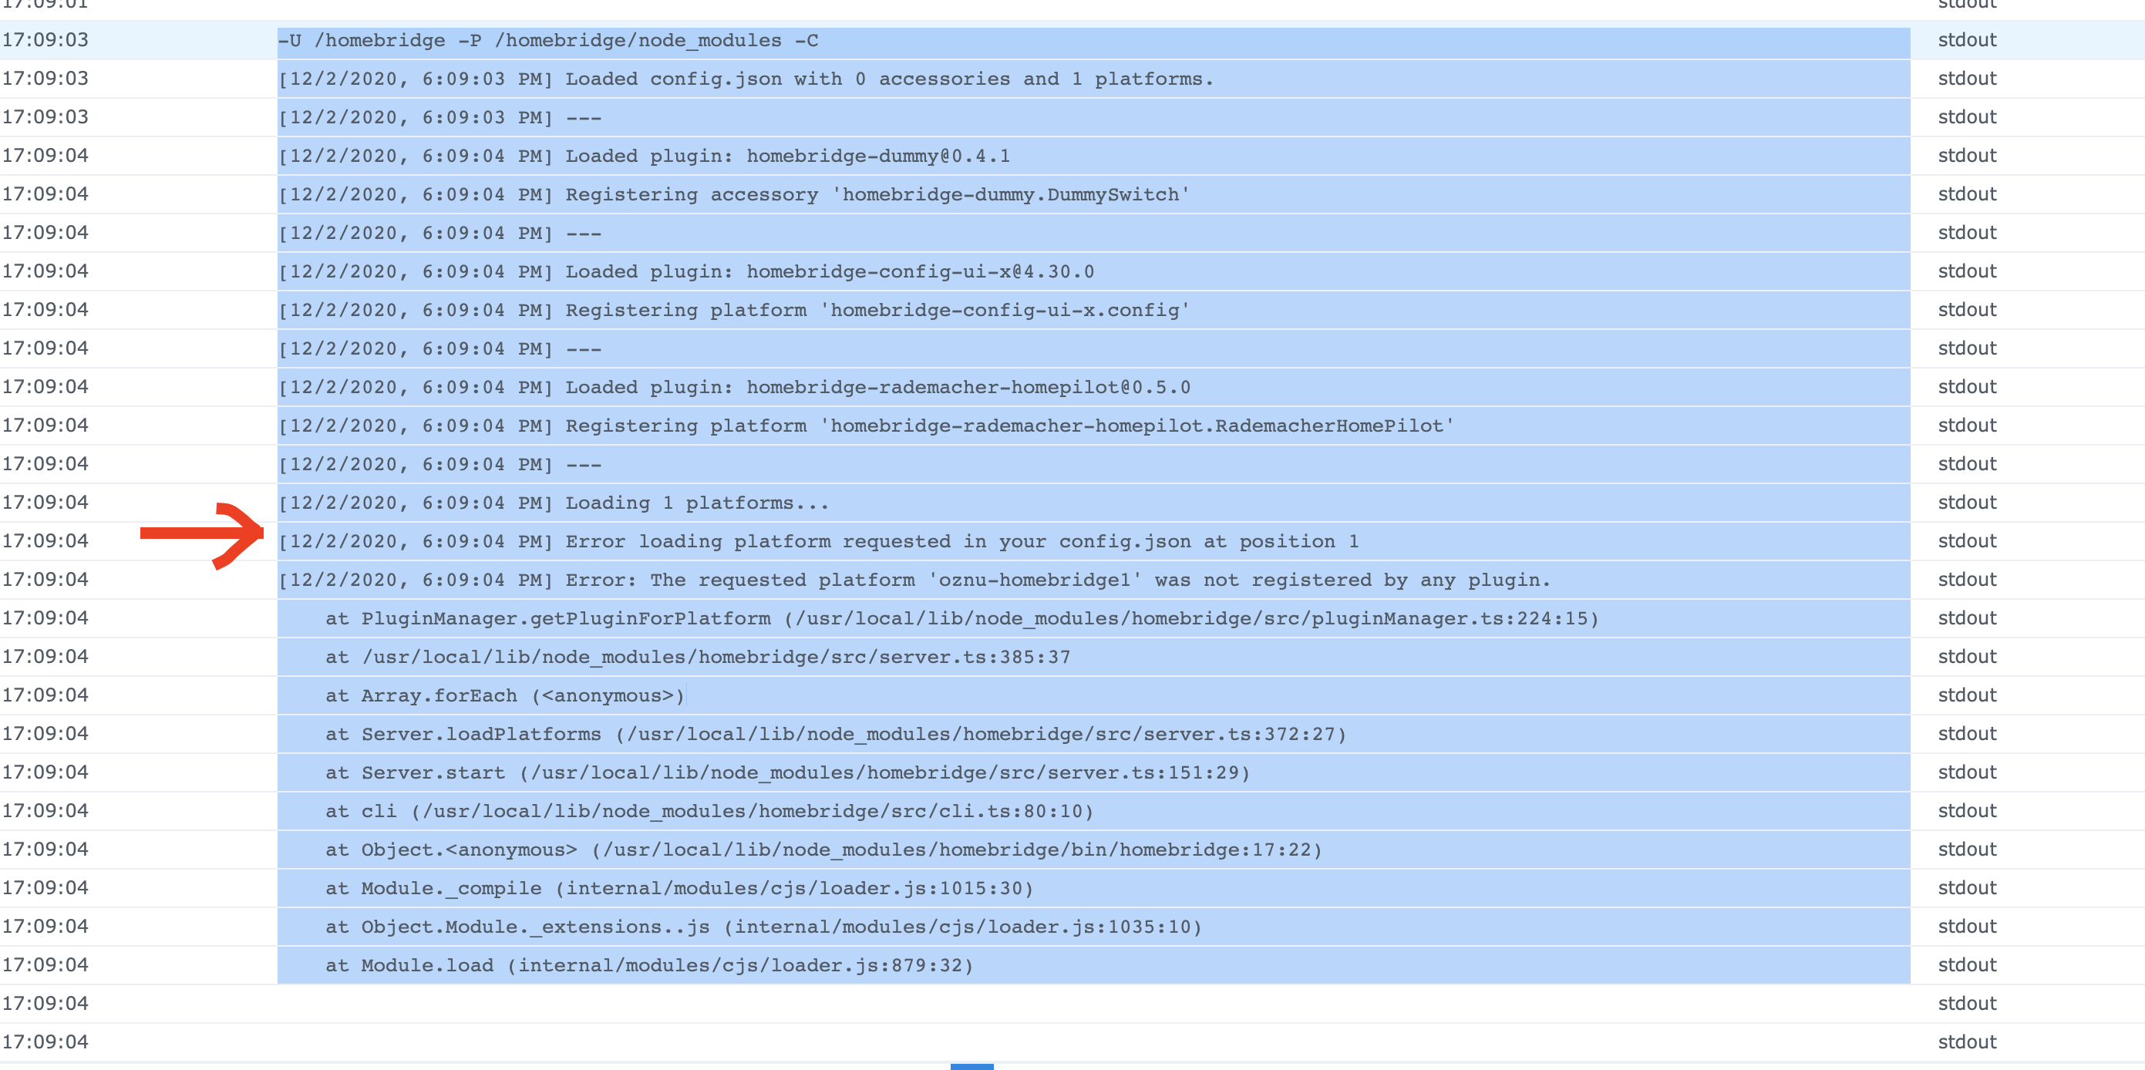Click the 'oznu-homebridge1 was not registered' error line

point(914,580)
